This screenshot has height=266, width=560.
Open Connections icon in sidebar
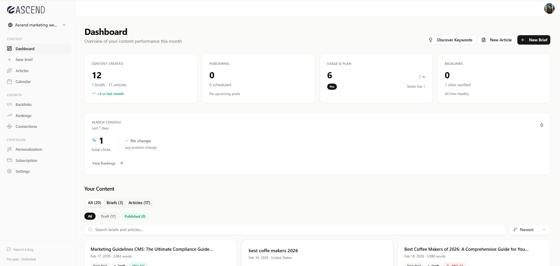pyautogui.click(x=9, y=127)
